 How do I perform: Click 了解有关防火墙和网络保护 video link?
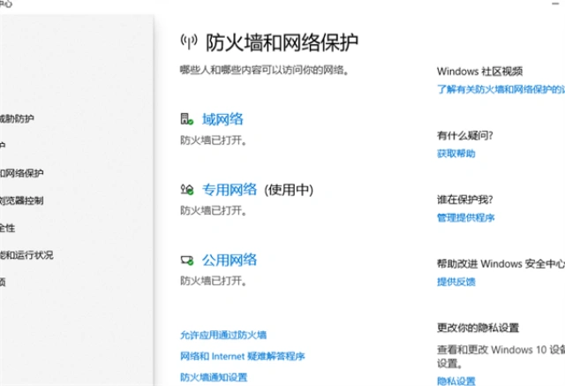(x=501, y=89)
